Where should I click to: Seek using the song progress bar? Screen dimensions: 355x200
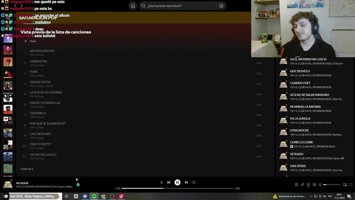click(177, 188)
